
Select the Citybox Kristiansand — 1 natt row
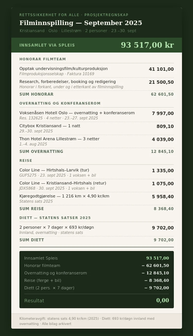pyautogui.click(x=97, y=128)
